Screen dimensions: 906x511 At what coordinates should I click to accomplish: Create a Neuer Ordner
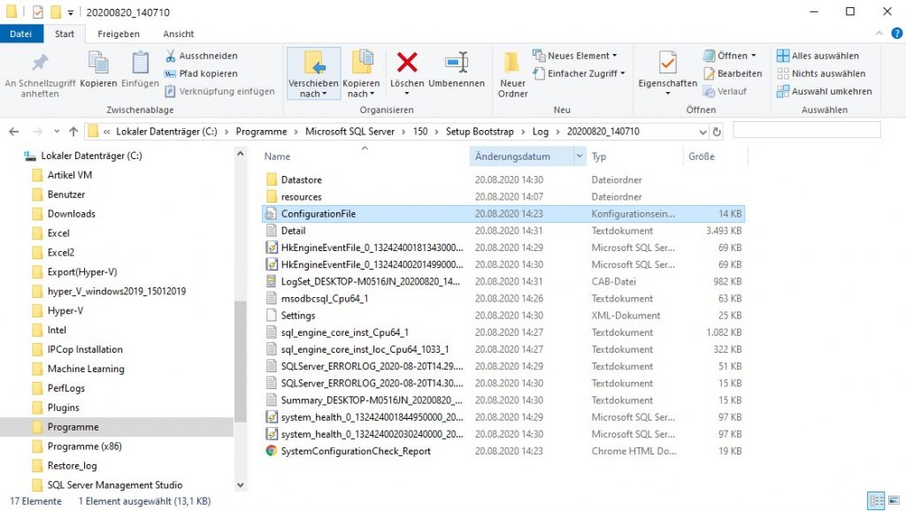512,74
